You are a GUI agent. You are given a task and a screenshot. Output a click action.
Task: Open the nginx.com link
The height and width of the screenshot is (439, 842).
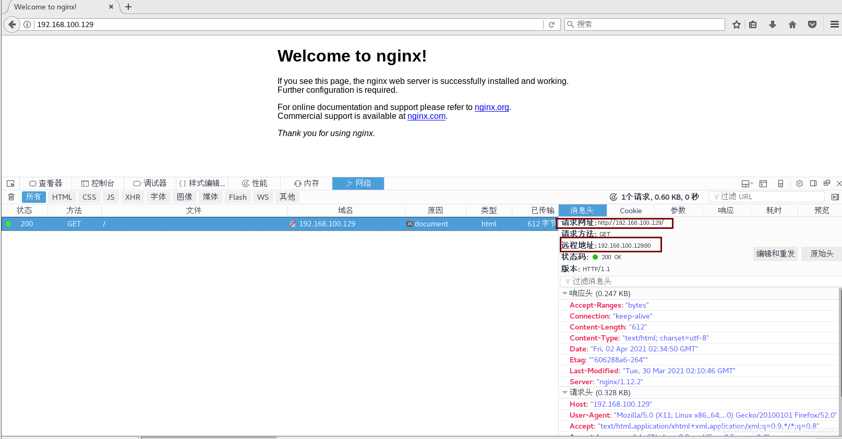[426, 116]
